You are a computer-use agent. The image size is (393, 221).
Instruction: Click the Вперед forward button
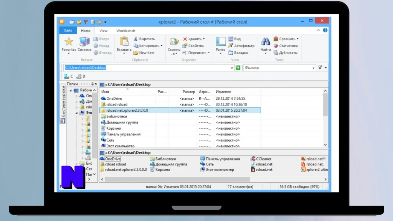coord(102,53)
